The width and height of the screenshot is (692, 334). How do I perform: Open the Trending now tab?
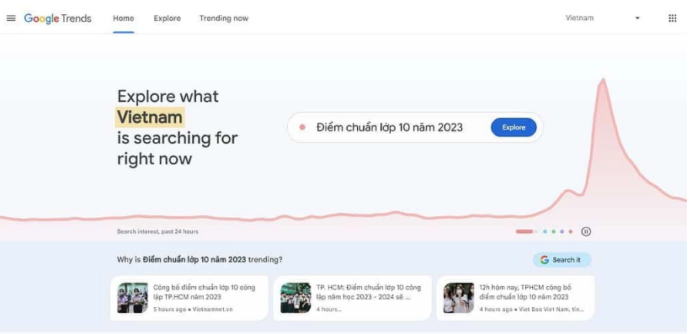pyautogui.click(x=224, y=19)
